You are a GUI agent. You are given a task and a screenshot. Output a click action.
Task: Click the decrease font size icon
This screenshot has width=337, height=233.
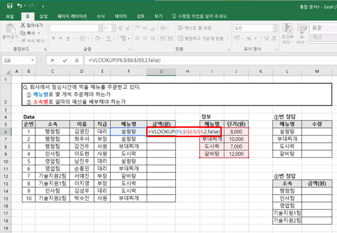(x=128, y=28)
